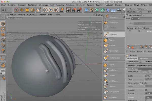Click the Unterteilen sculpt button
The width and height of the screenshot is (152, 101).
(114, 17)
